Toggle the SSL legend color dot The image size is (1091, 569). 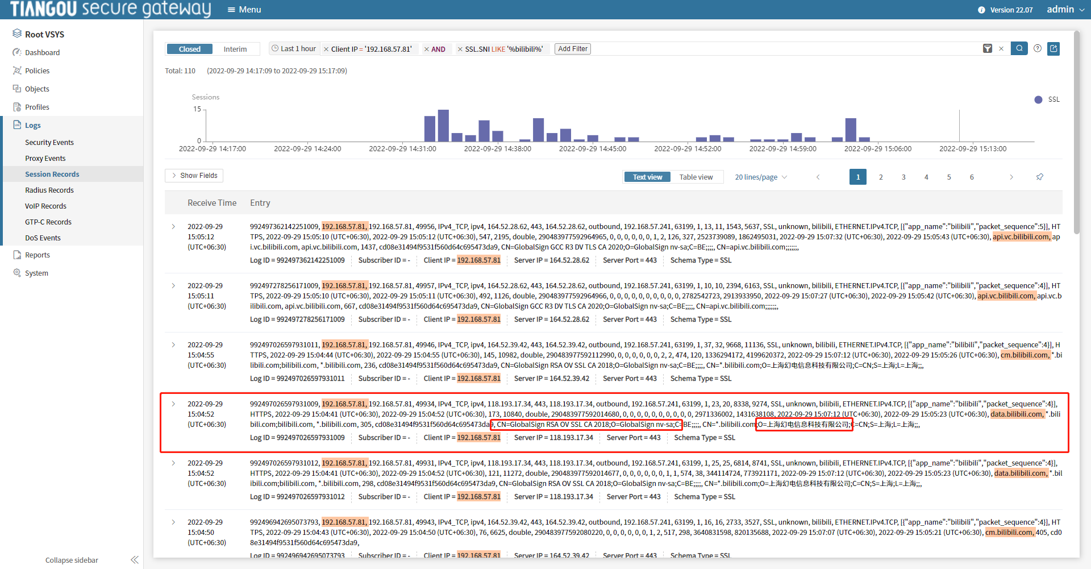(1039, 99)
